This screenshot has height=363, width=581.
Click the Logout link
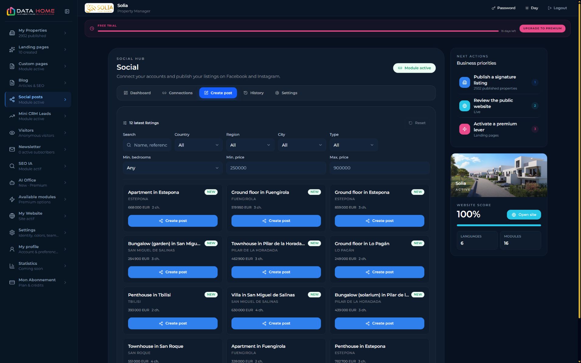coord(557,8)
